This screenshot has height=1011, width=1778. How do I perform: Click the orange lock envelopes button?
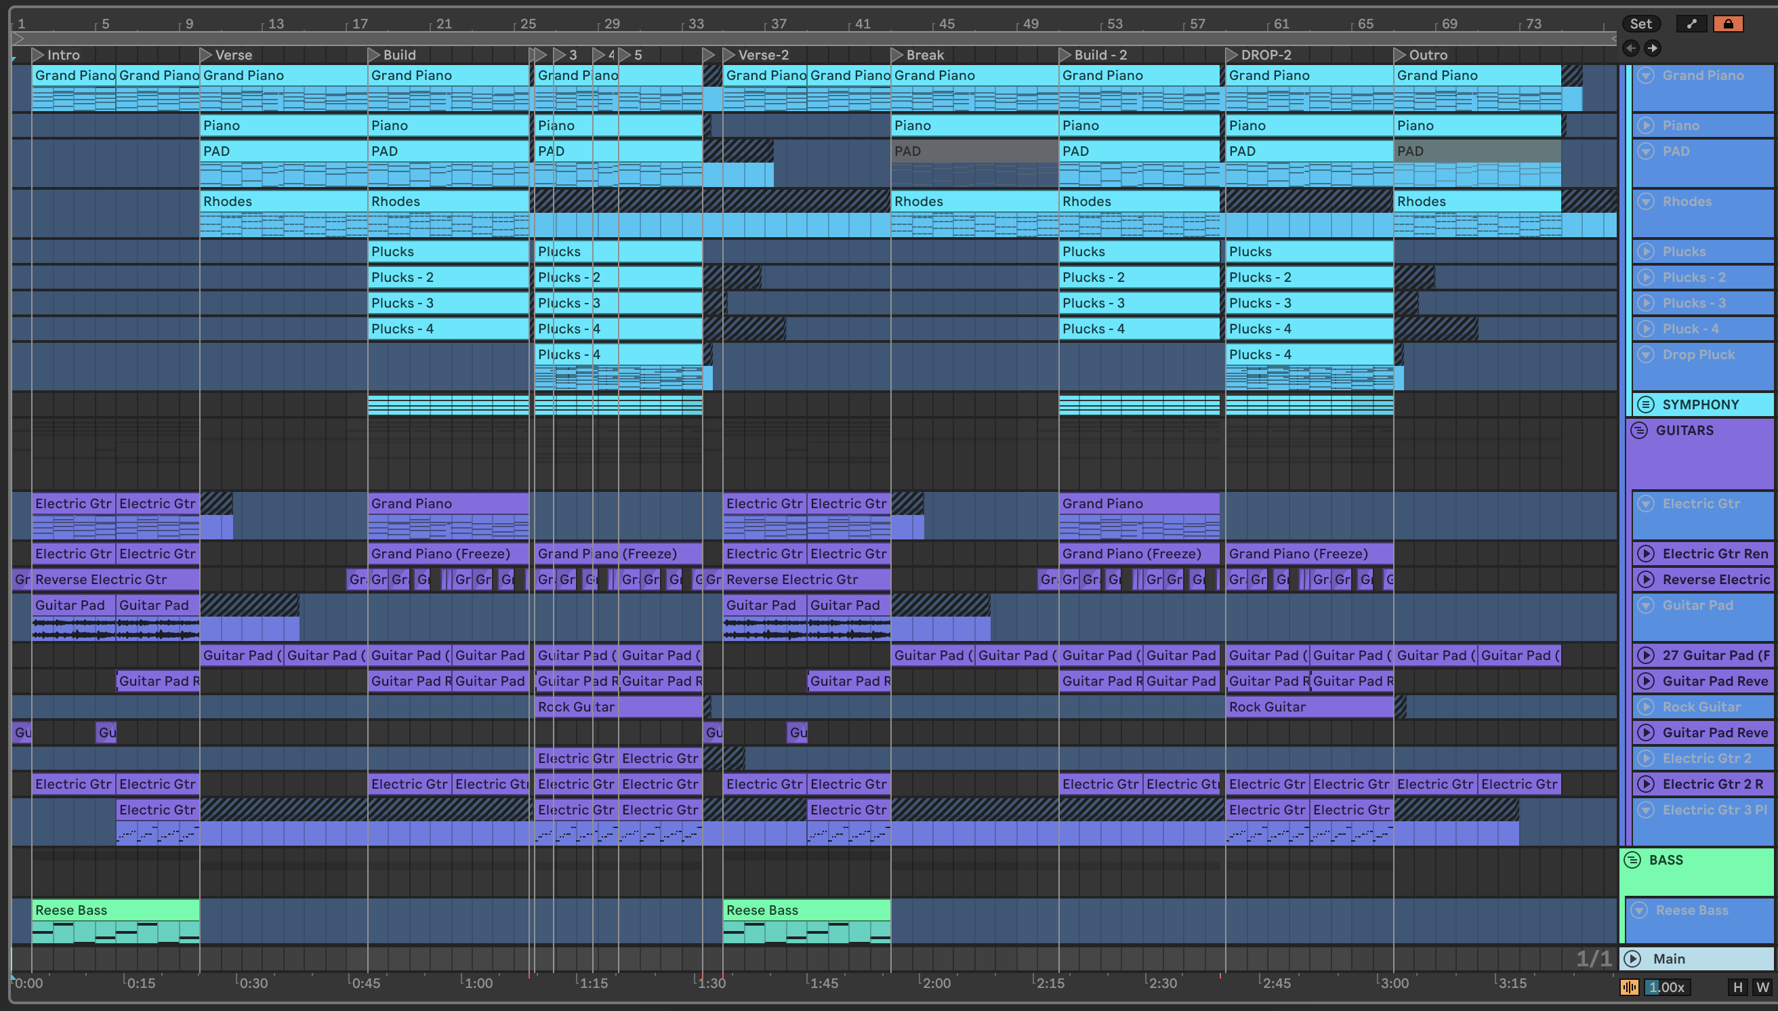click(1728, 24)
